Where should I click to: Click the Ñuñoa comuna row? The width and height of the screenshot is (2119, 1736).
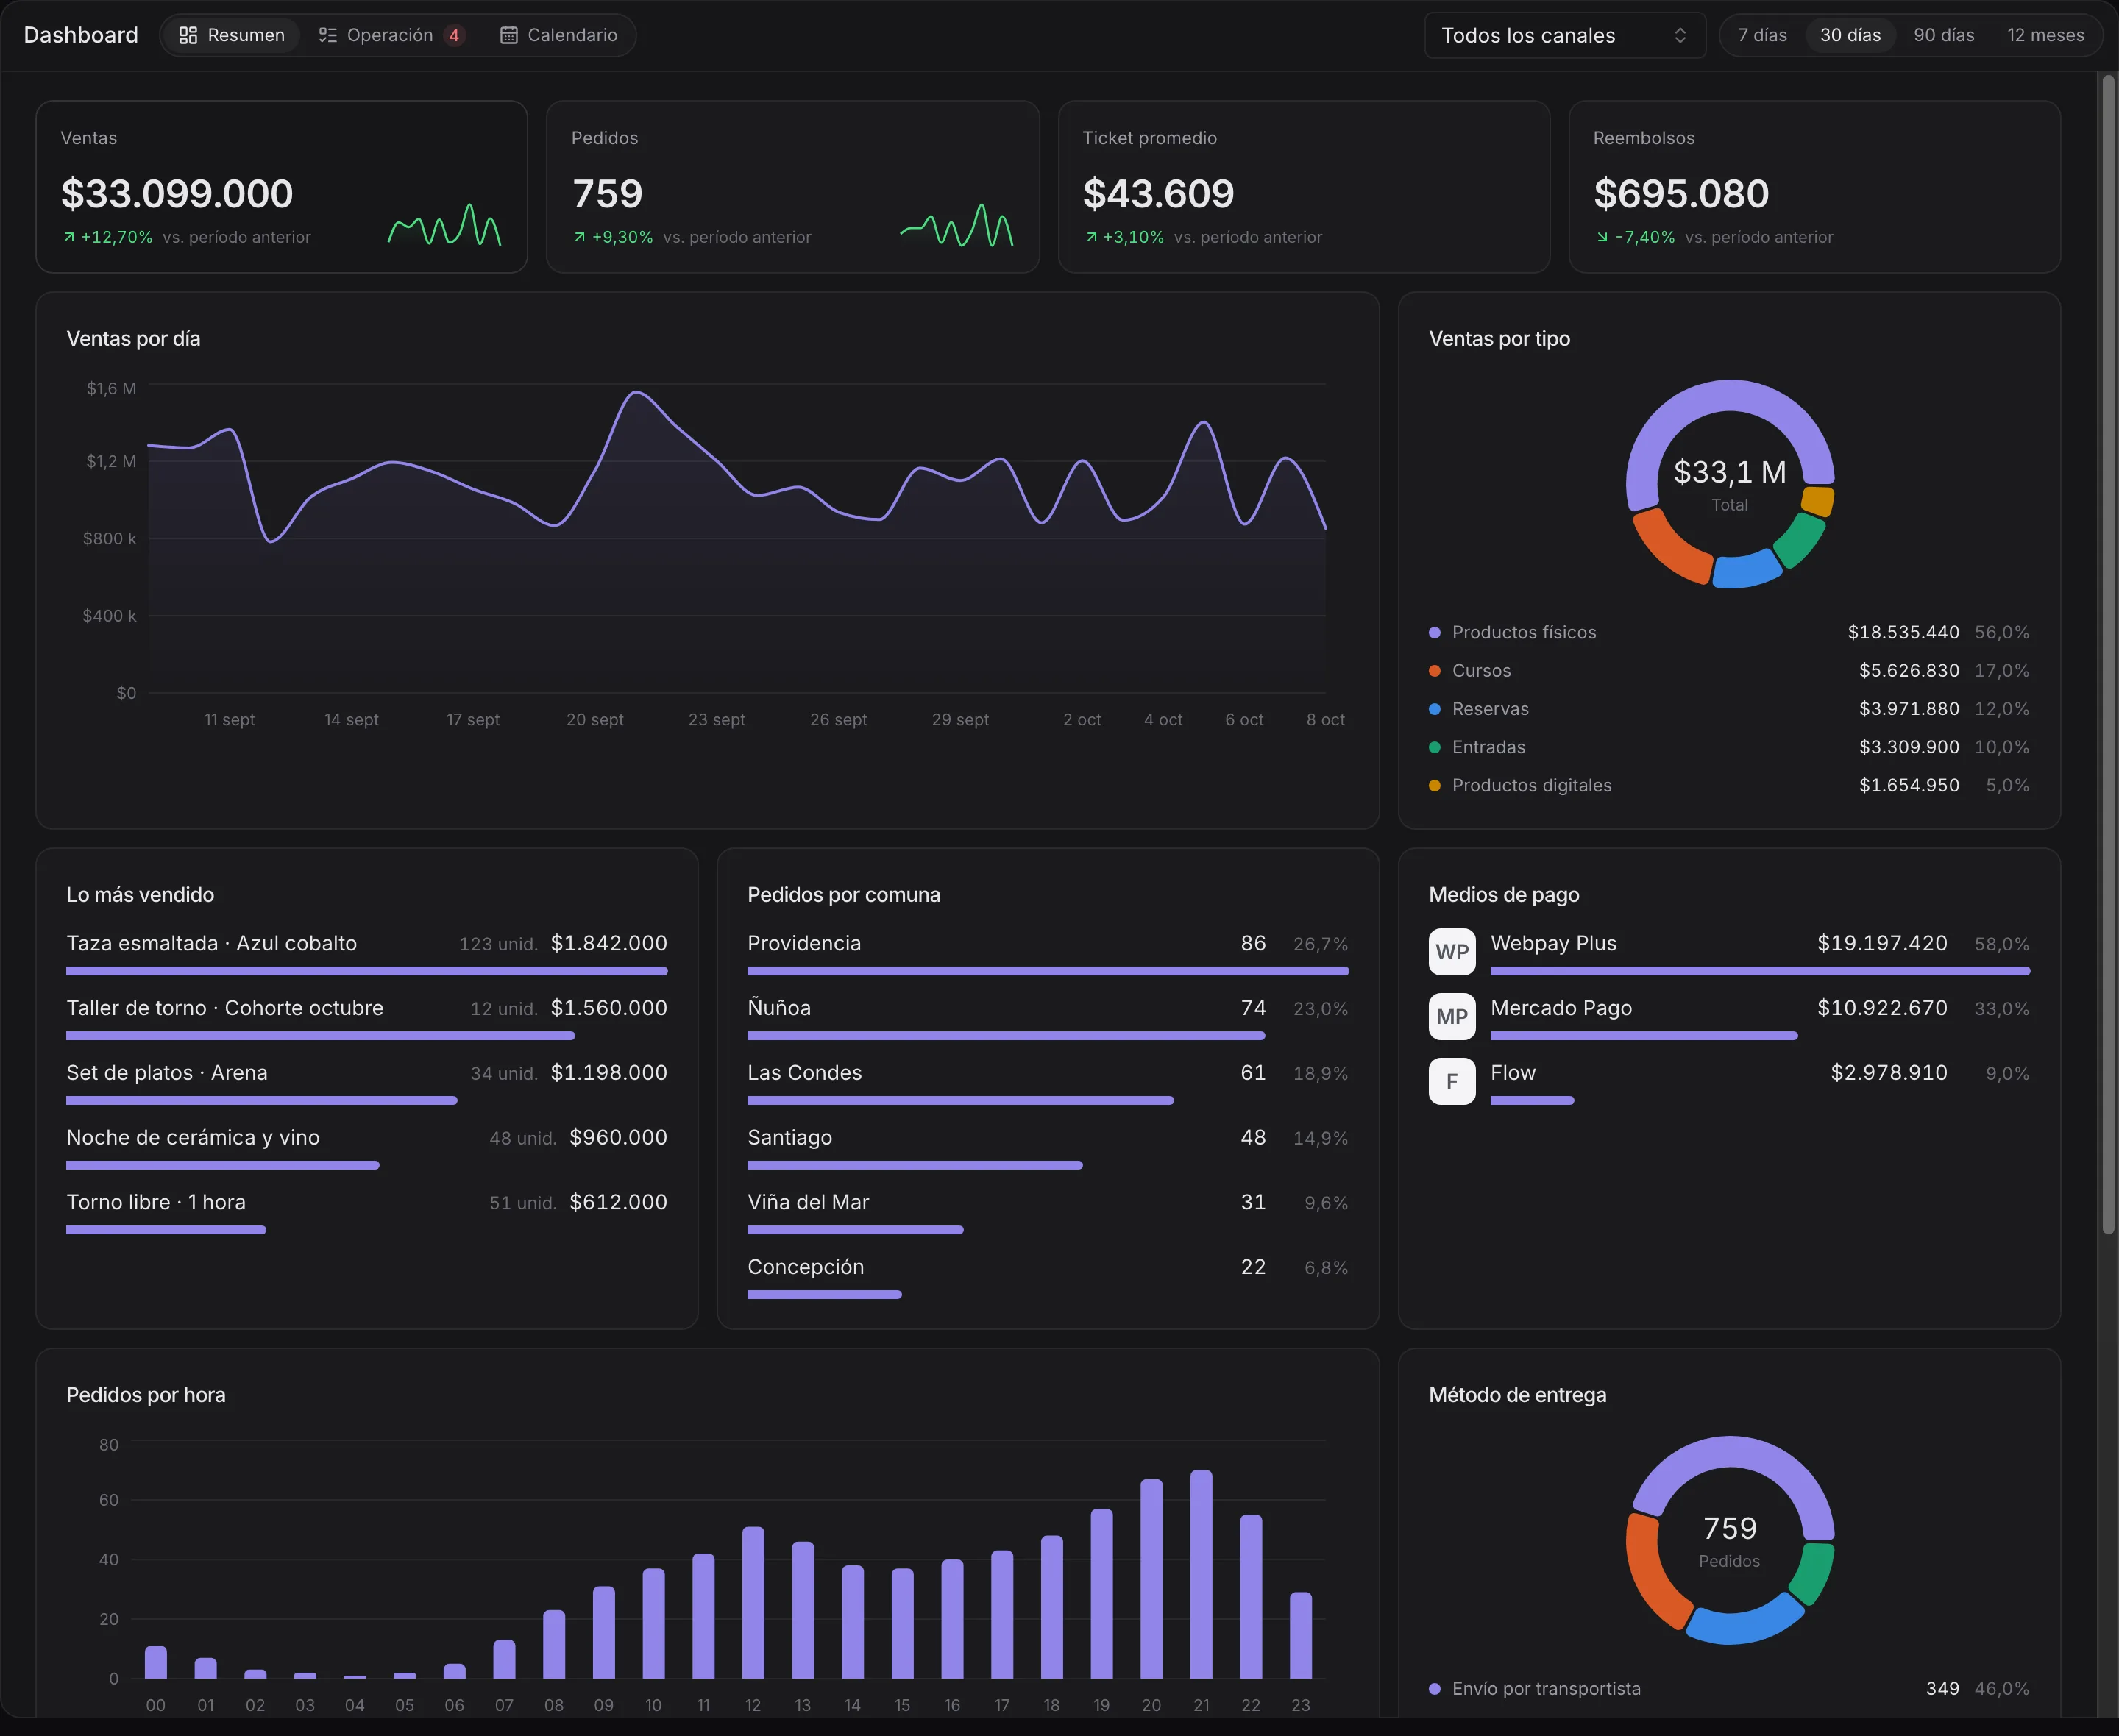[x=1048, y=1019]
